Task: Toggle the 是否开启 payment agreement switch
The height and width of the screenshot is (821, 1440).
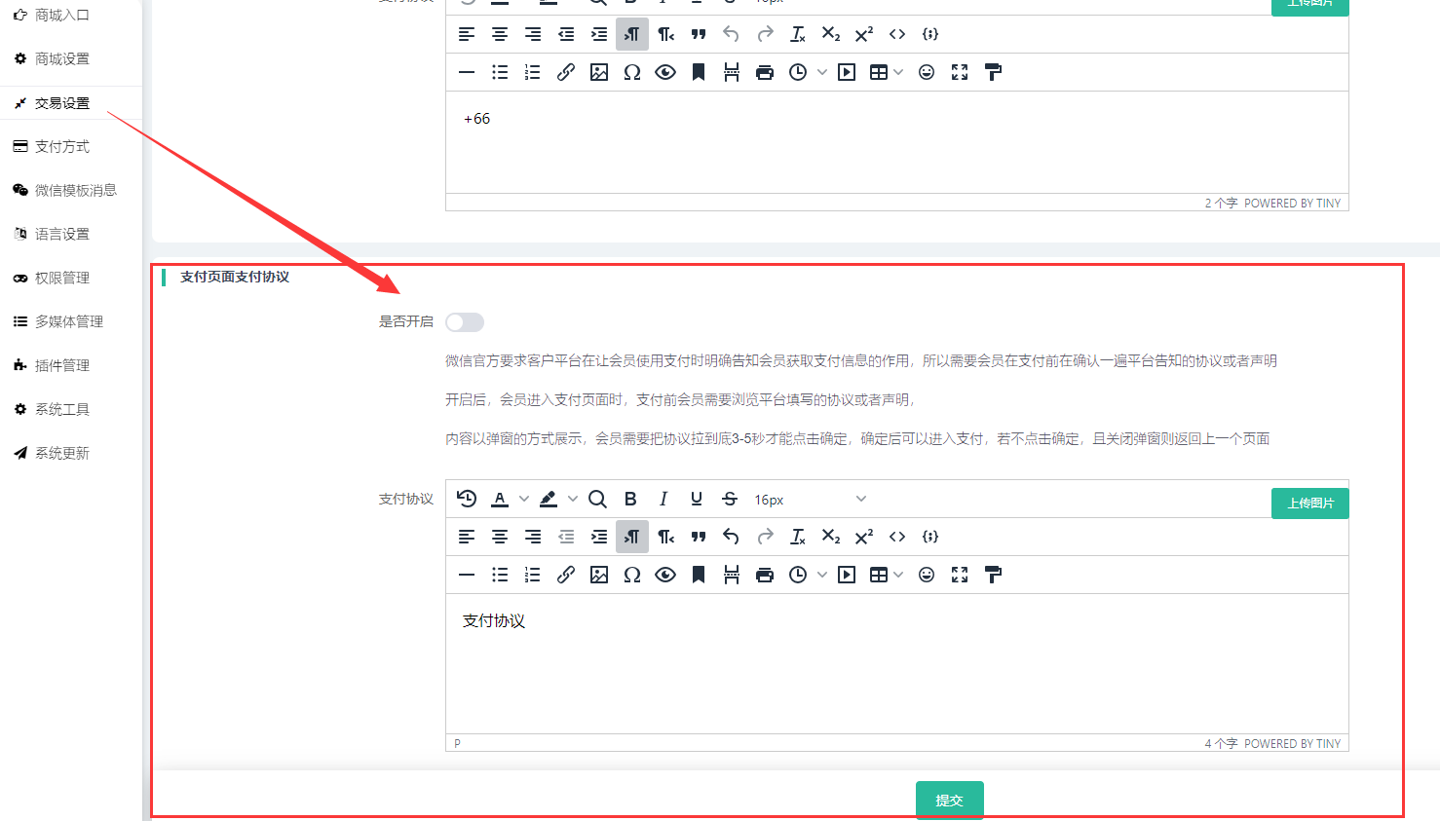Action: 464,322
